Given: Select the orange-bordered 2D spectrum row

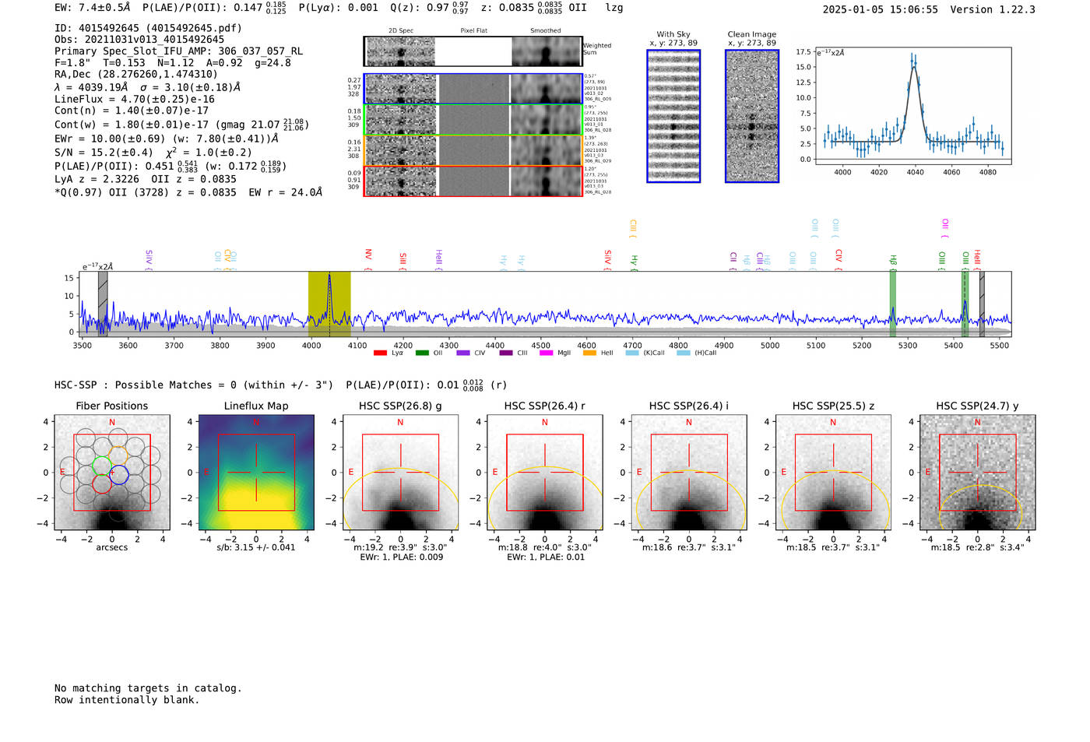Looking at the screenshot, I should tap(473, 149).
